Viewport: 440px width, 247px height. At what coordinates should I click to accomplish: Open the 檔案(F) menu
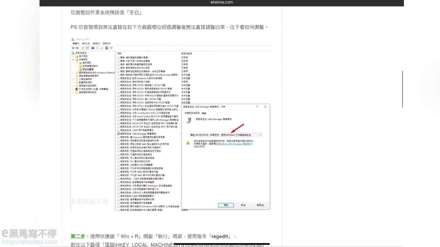(76, 44)
